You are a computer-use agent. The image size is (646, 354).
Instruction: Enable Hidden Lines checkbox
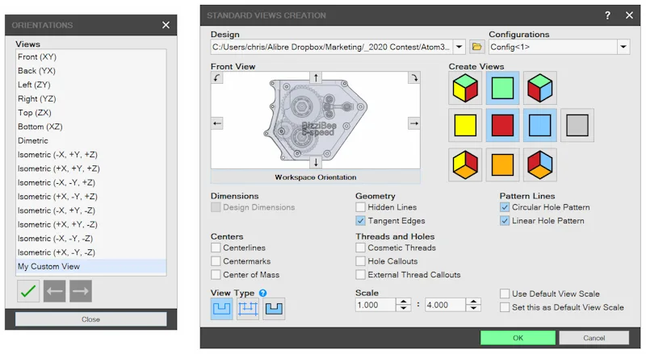(x=360, y=207)
